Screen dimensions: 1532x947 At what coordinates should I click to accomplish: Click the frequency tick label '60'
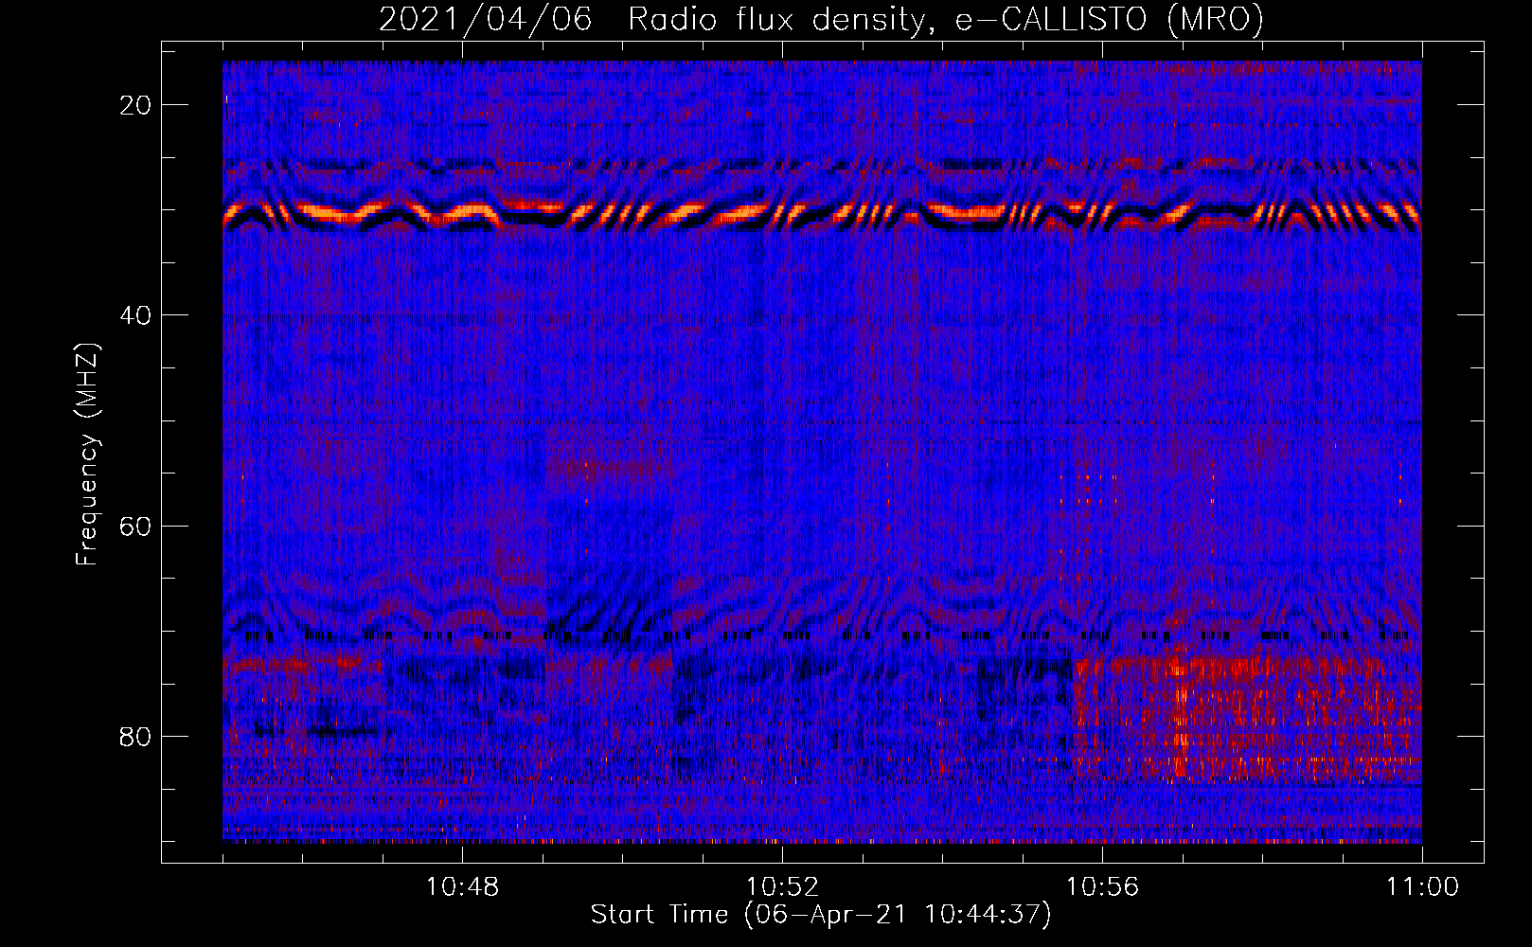point(136,526)
